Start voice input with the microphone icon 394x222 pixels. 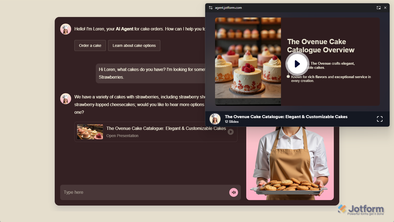(x=234, y=192)
